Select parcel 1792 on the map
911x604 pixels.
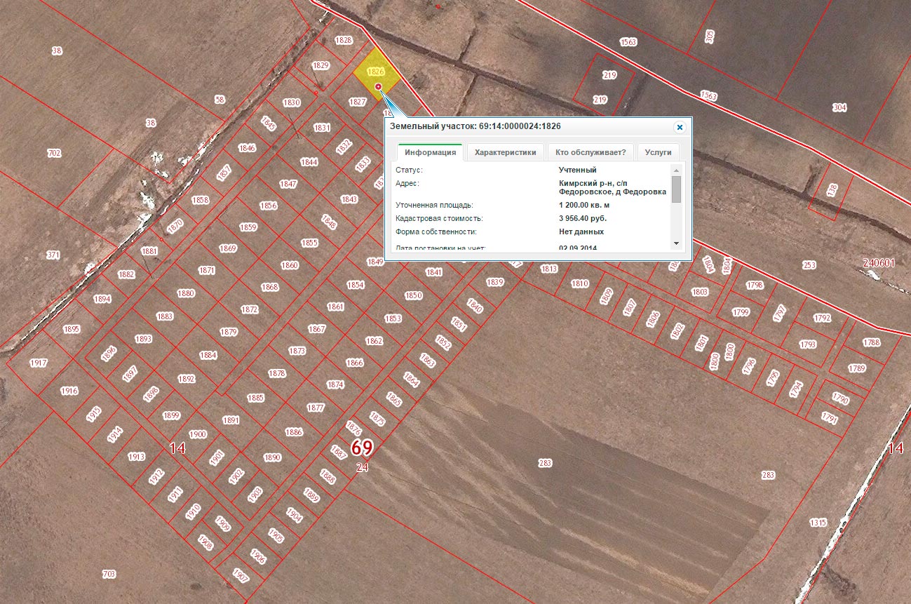click(823, 318)
